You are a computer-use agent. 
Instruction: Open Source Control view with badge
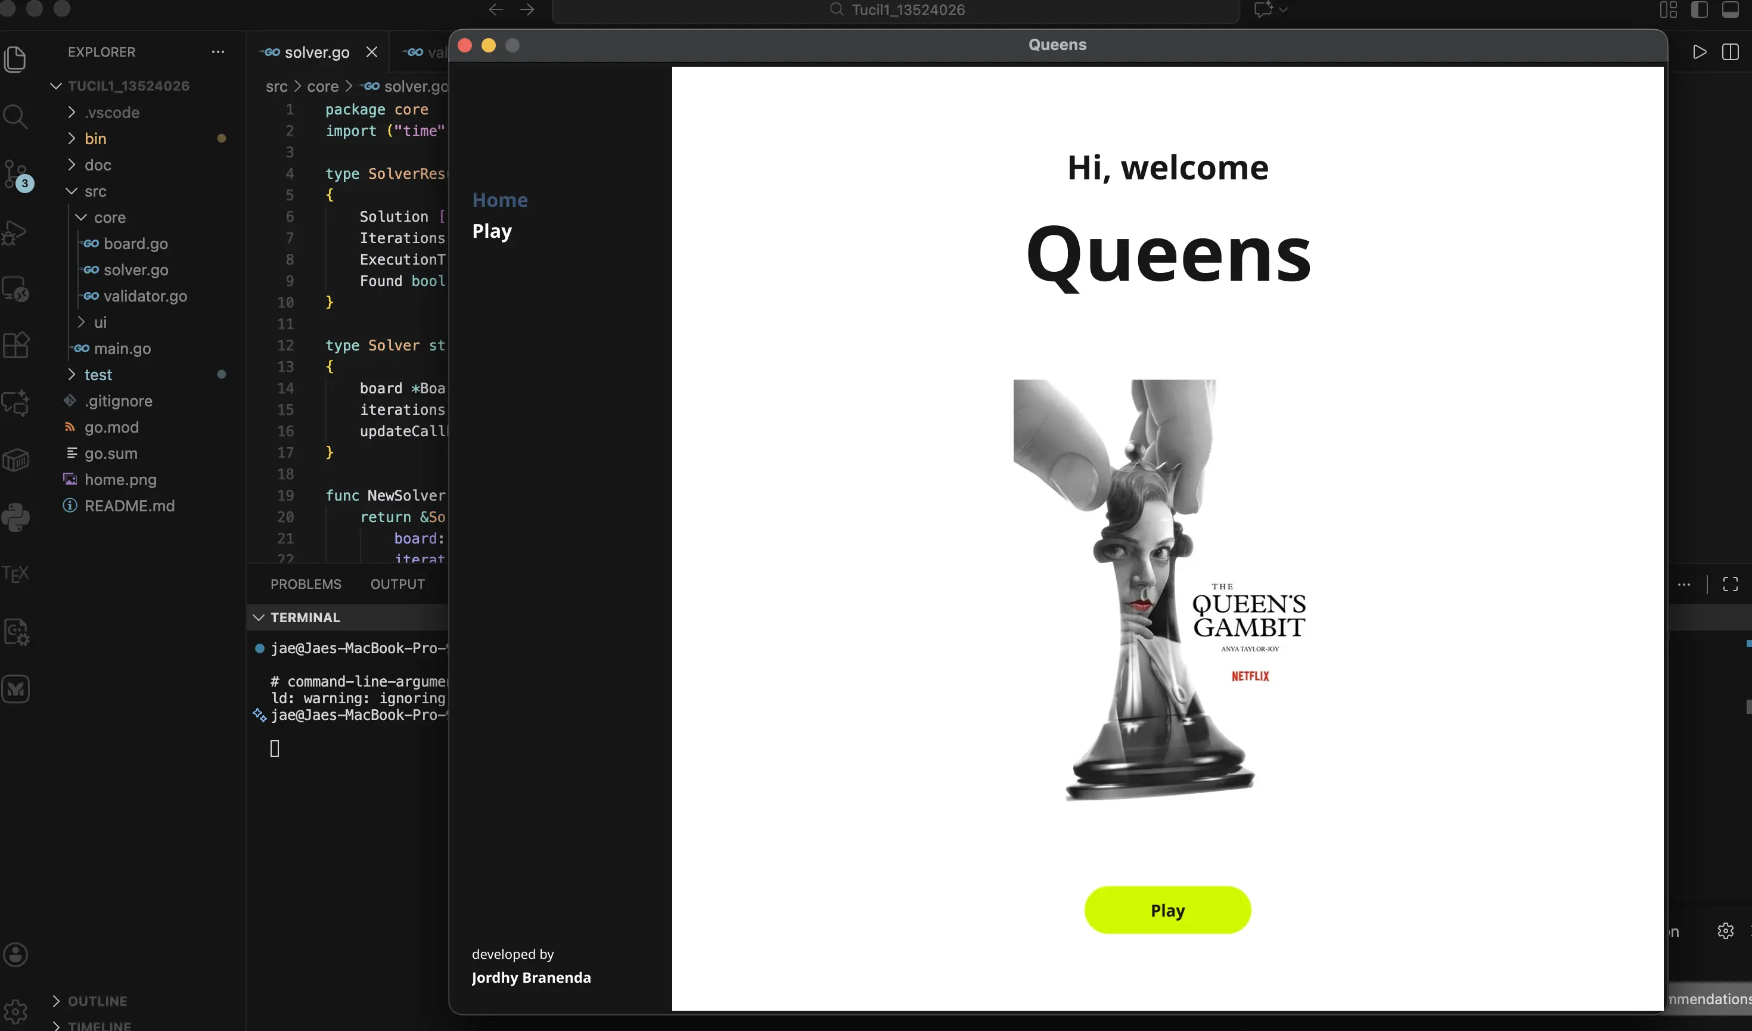point(15,174)
